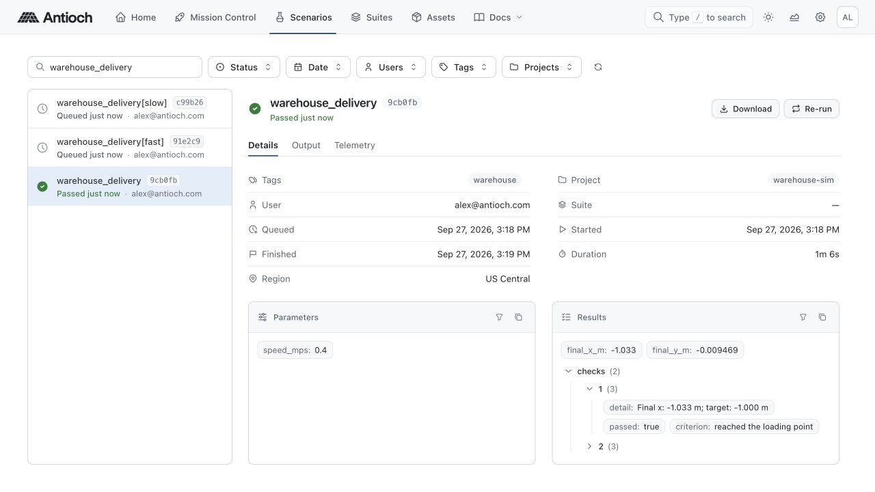Select the Details tab
Viewport: 875px width, 492px height.
pyautogui.click(x=263, y=145)
